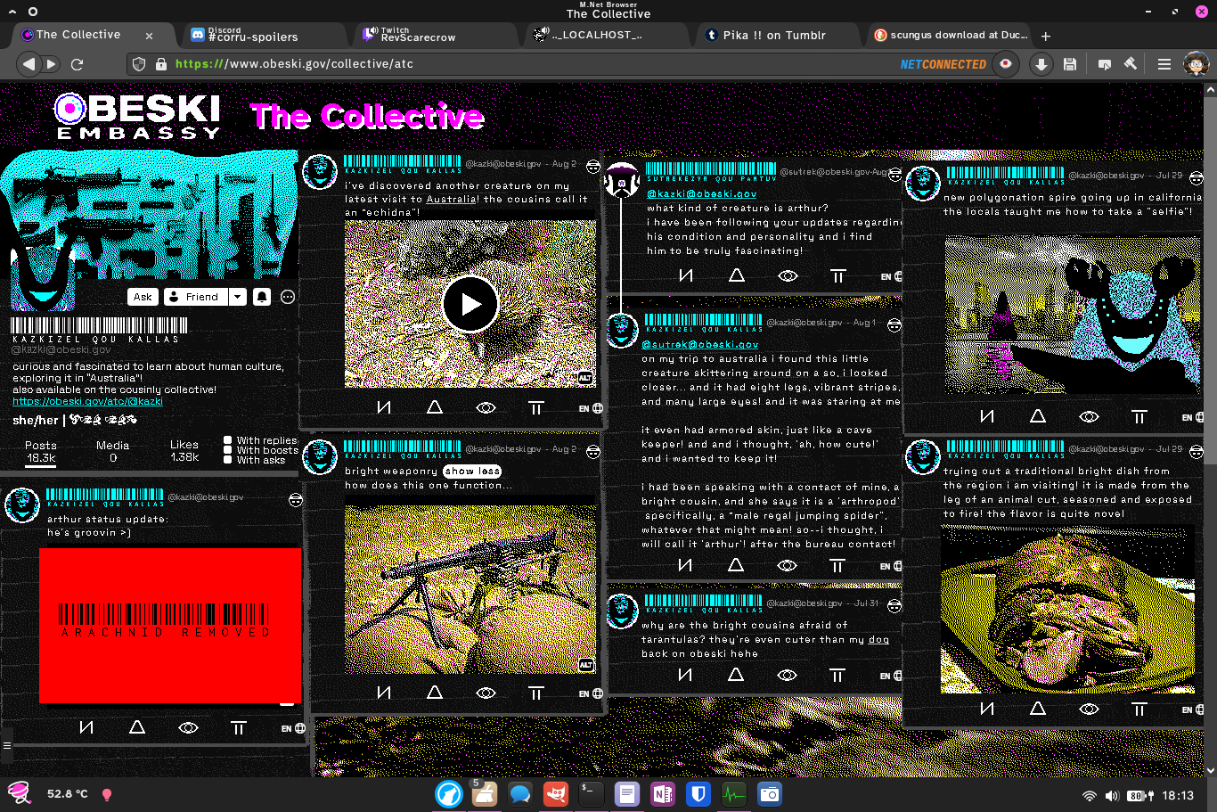Open the three-dot profile options menu
The height and width of the screenshot is (812, 1217).
click(288, 297)
